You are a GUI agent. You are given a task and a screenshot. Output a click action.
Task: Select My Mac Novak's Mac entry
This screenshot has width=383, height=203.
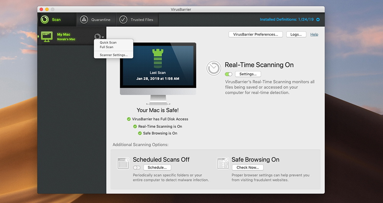(x=72, y=37)
